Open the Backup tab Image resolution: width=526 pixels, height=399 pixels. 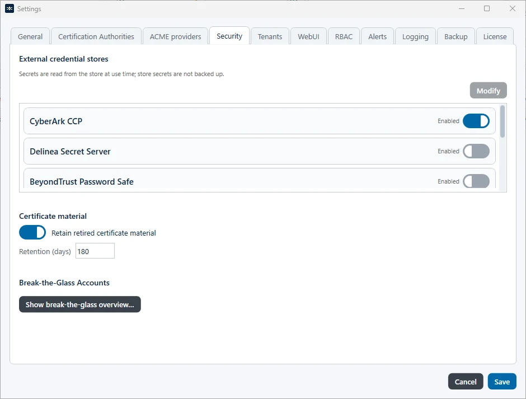(x=455, y=36)
